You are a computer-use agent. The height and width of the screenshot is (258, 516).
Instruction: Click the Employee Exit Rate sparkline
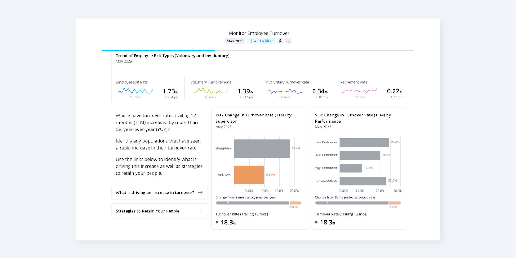pos(135,90)
